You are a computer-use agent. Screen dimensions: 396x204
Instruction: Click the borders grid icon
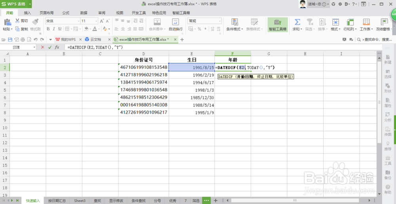pos(67,29)
